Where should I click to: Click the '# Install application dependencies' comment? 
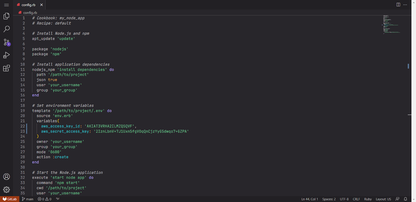pos(71,64)
